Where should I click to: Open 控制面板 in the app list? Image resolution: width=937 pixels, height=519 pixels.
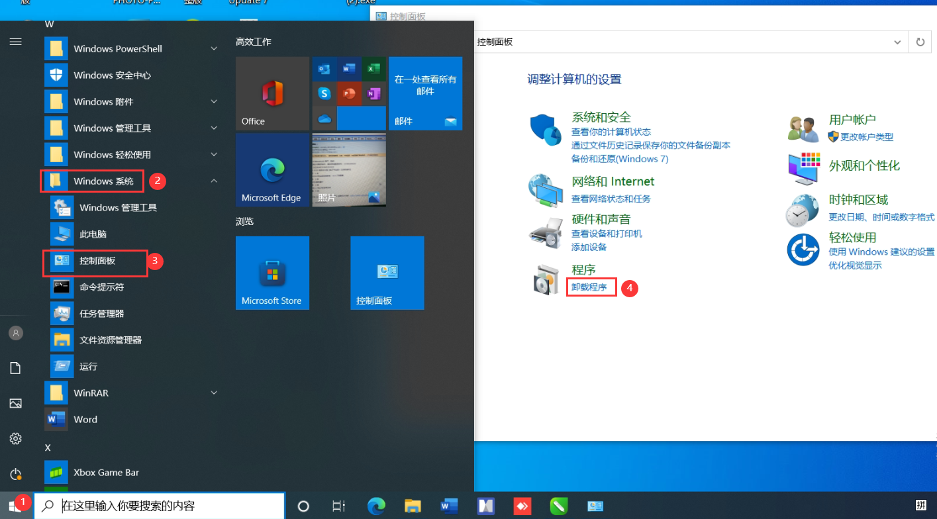[x=97, y=261]
